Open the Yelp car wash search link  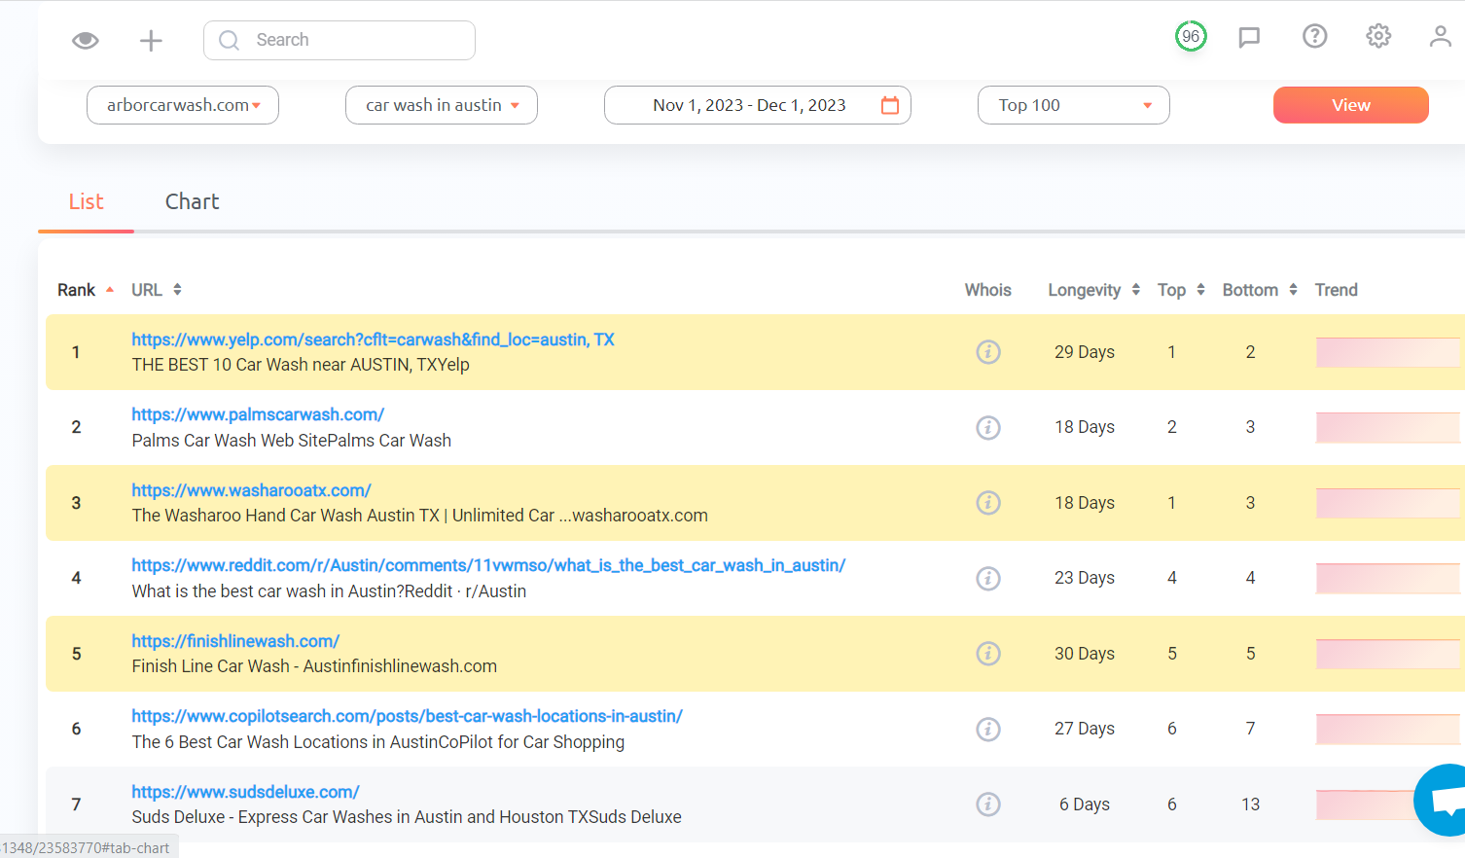[374, 340]
